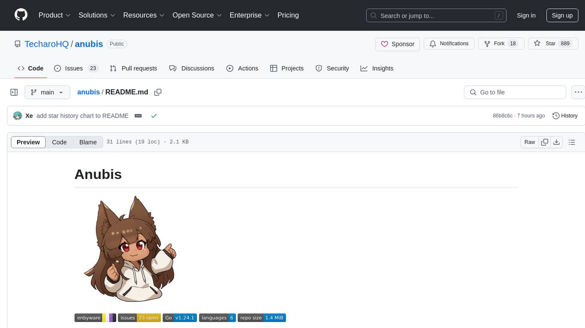Open the GitHub homepage logo
585x328 pixels.
(21, 15)
